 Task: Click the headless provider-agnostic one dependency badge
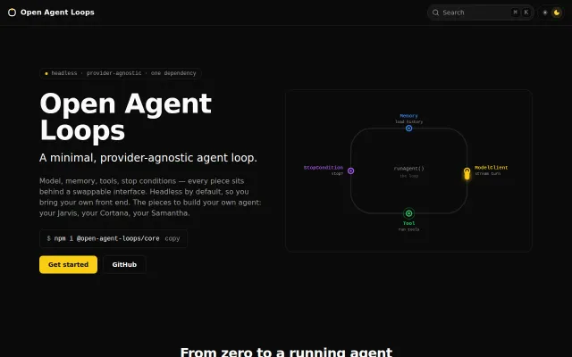(x=121, y=73)
